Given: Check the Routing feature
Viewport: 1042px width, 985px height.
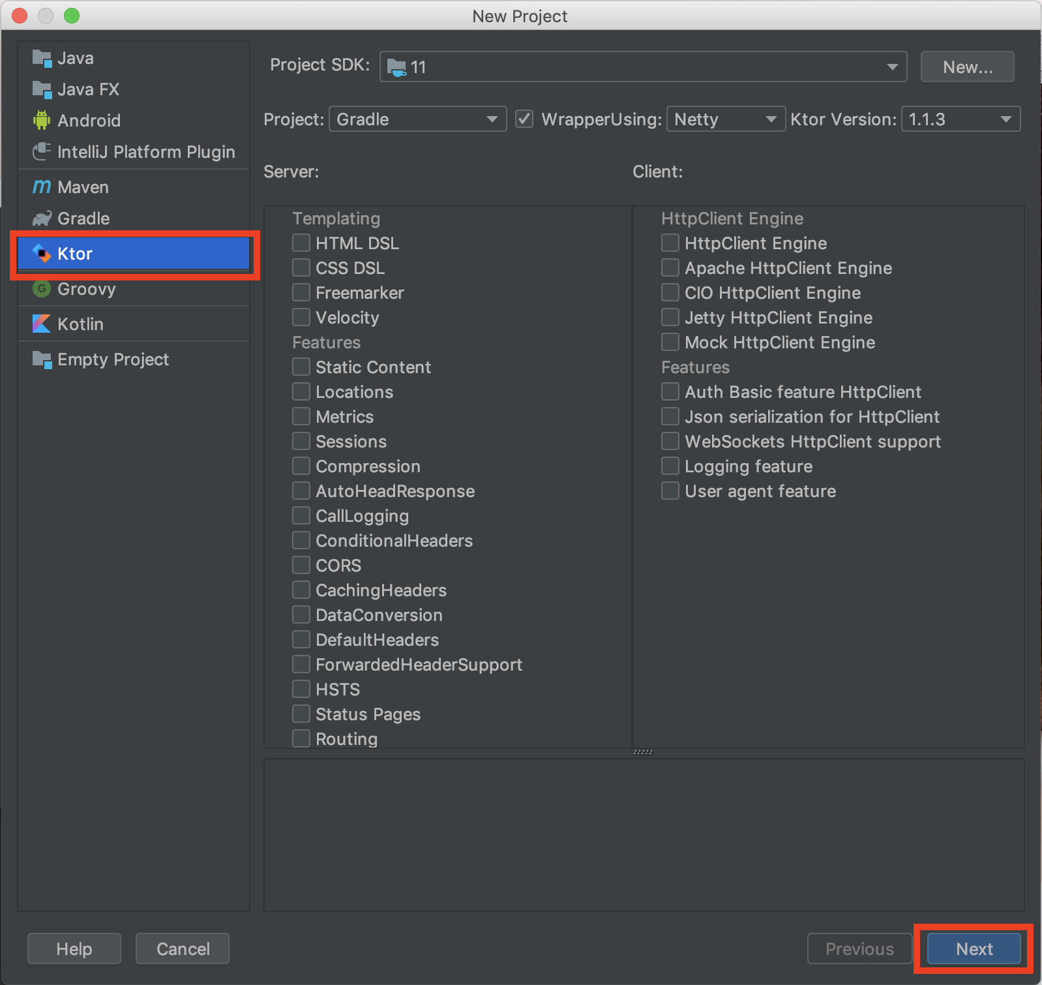Looking at the screenshot, I should coord(301,739).
